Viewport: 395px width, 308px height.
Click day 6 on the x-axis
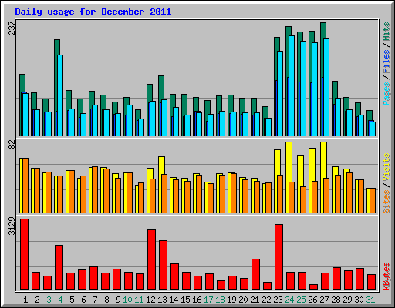coord(83,300)
